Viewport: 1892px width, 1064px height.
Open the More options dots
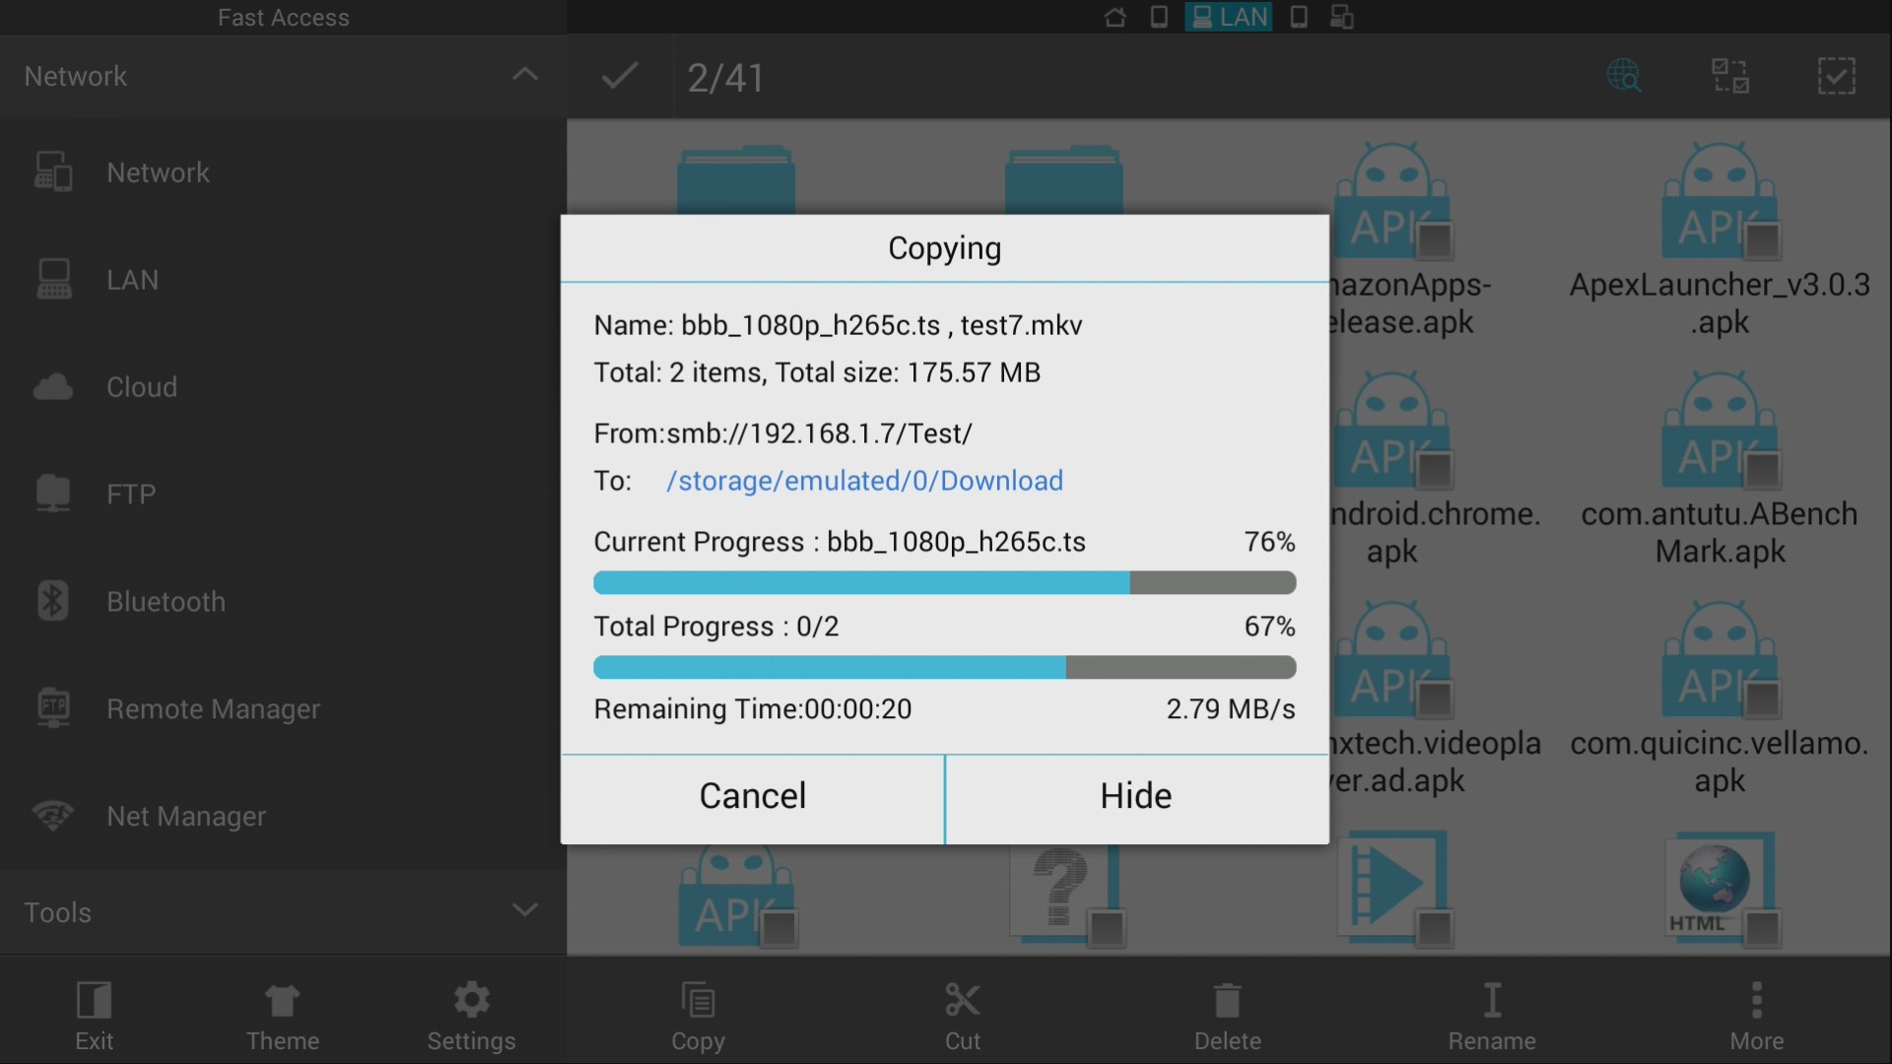[1756, 1001]
